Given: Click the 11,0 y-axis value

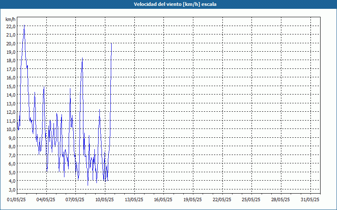Looking at the screenshot, I should click(x=11, y=121).
